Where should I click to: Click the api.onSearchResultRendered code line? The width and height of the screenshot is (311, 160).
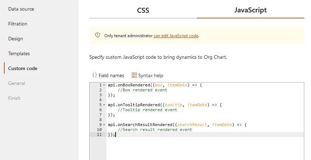point(177,125)
